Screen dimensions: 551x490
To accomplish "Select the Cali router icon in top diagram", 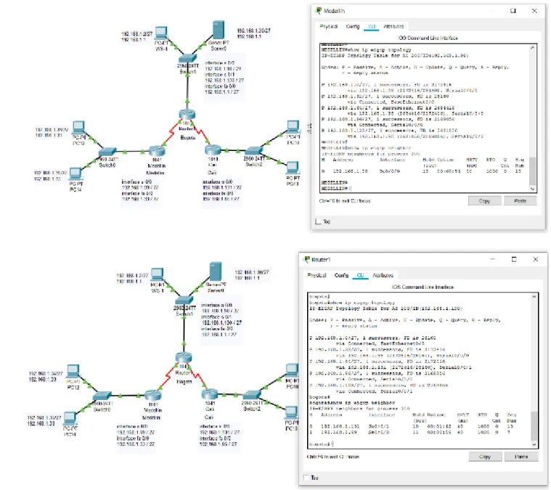I will (x=213, y=150).
